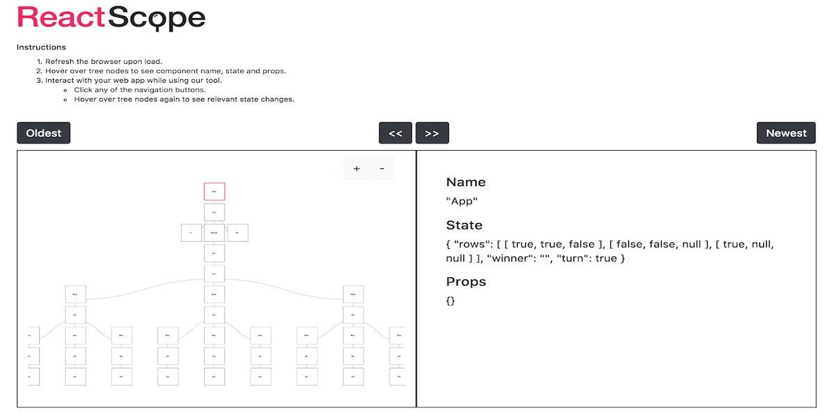Image resolution: width=835 pixels, height=417 pixels.
Task: Click the Instructions heading
Action: pyautogui.click(x=42, y=47)
